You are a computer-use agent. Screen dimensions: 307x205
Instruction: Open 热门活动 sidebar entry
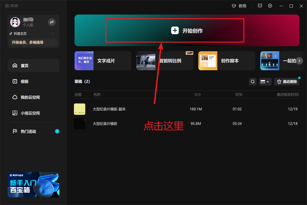coord(28,131)
